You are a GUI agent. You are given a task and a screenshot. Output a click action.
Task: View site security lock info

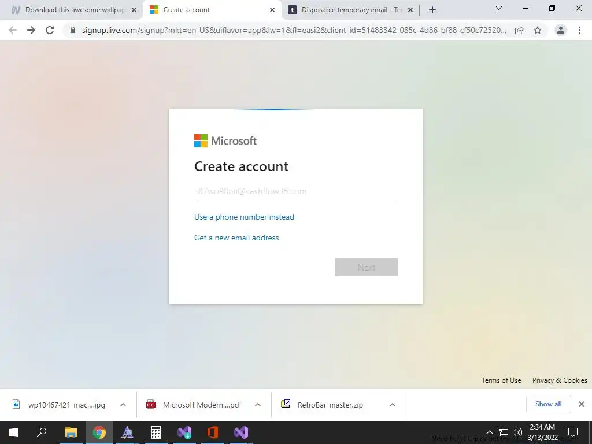point(73,30)
